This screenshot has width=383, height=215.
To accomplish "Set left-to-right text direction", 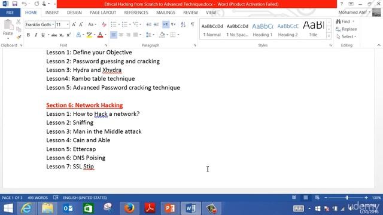I will (x=166, y=24).
